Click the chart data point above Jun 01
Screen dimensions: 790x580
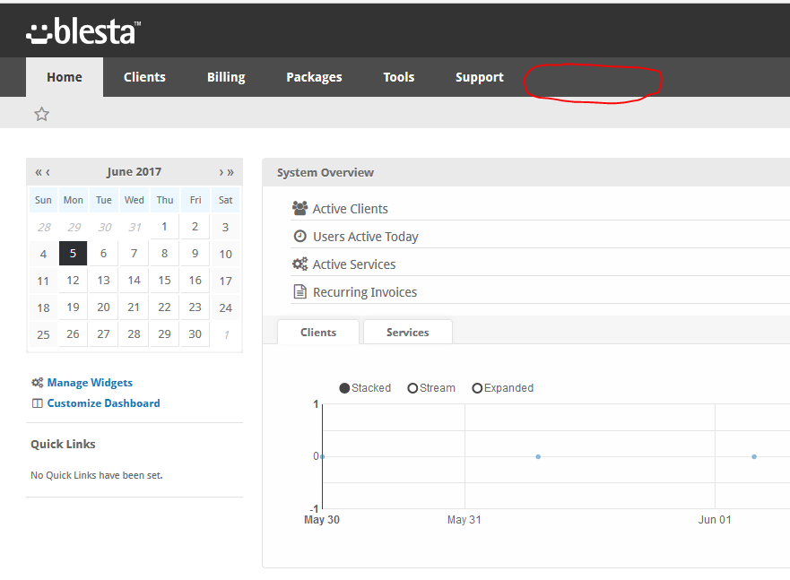point(754,456)
